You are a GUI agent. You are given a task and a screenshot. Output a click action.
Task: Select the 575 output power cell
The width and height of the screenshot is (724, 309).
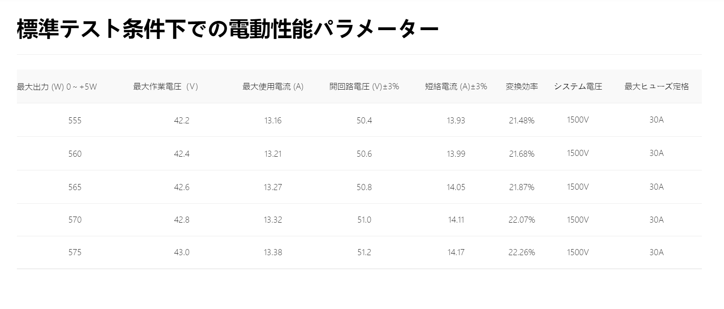pos(75,252)
